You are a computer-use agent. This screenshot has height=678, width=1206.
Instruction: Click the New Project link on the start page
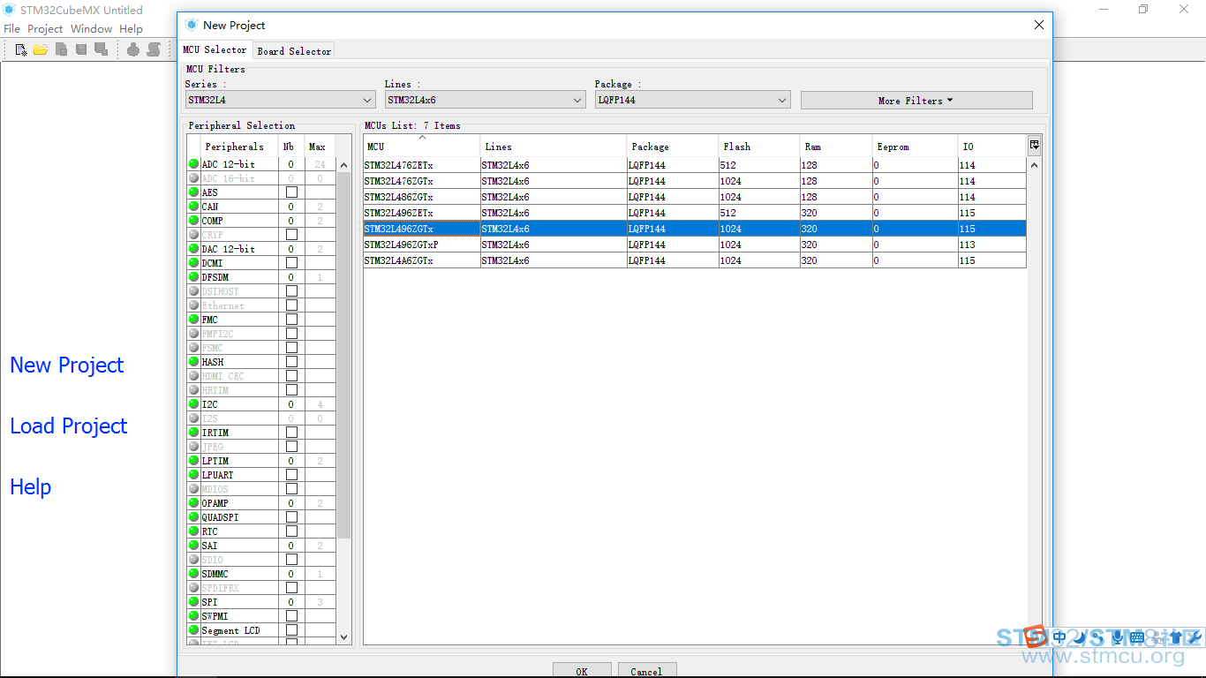tap(67, 365)
